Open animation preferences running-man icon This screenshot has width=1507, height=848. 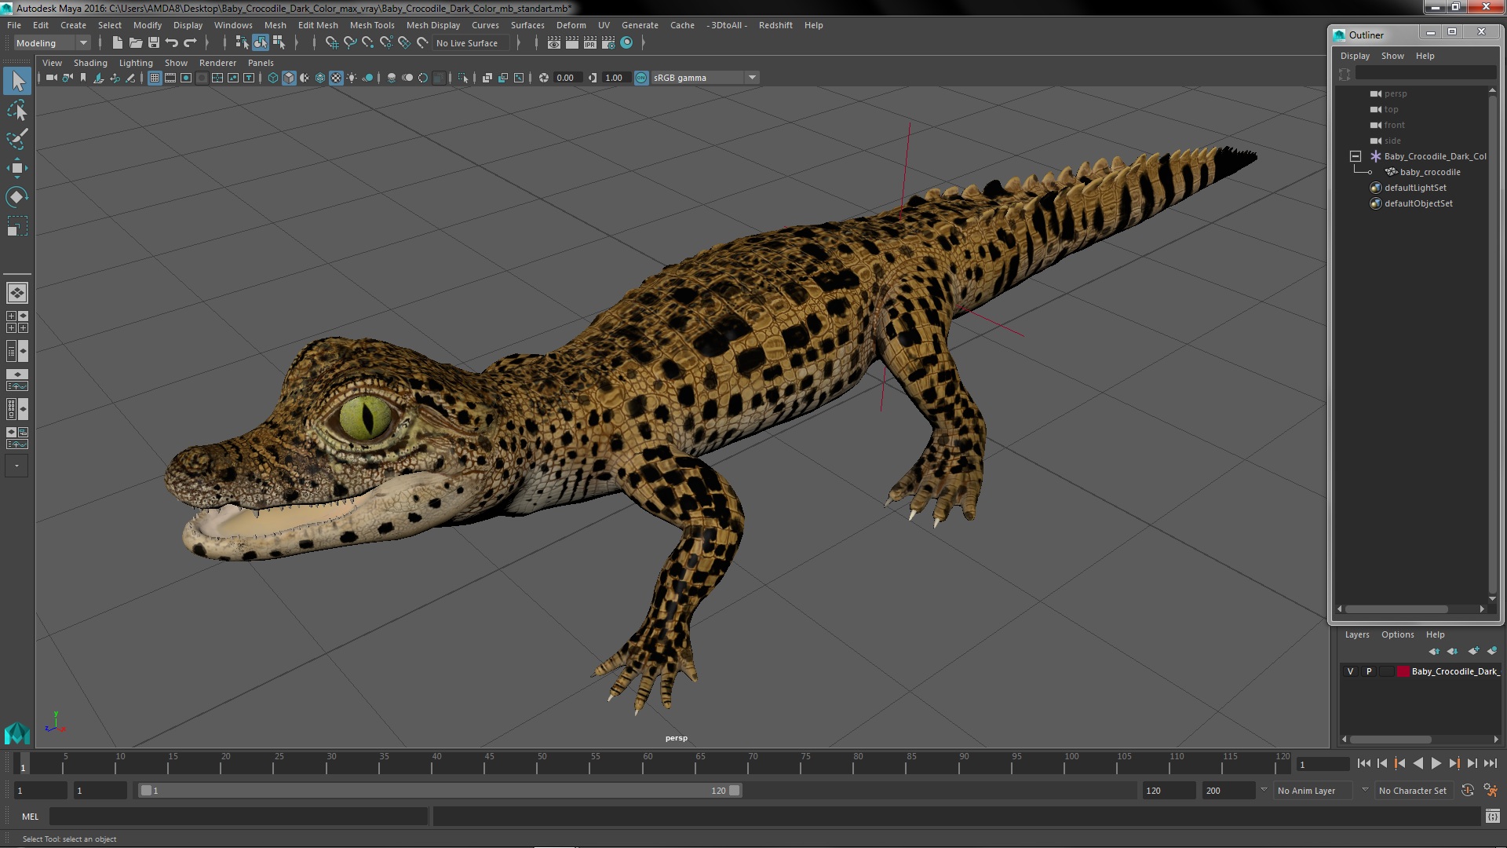coord(1491,791)
